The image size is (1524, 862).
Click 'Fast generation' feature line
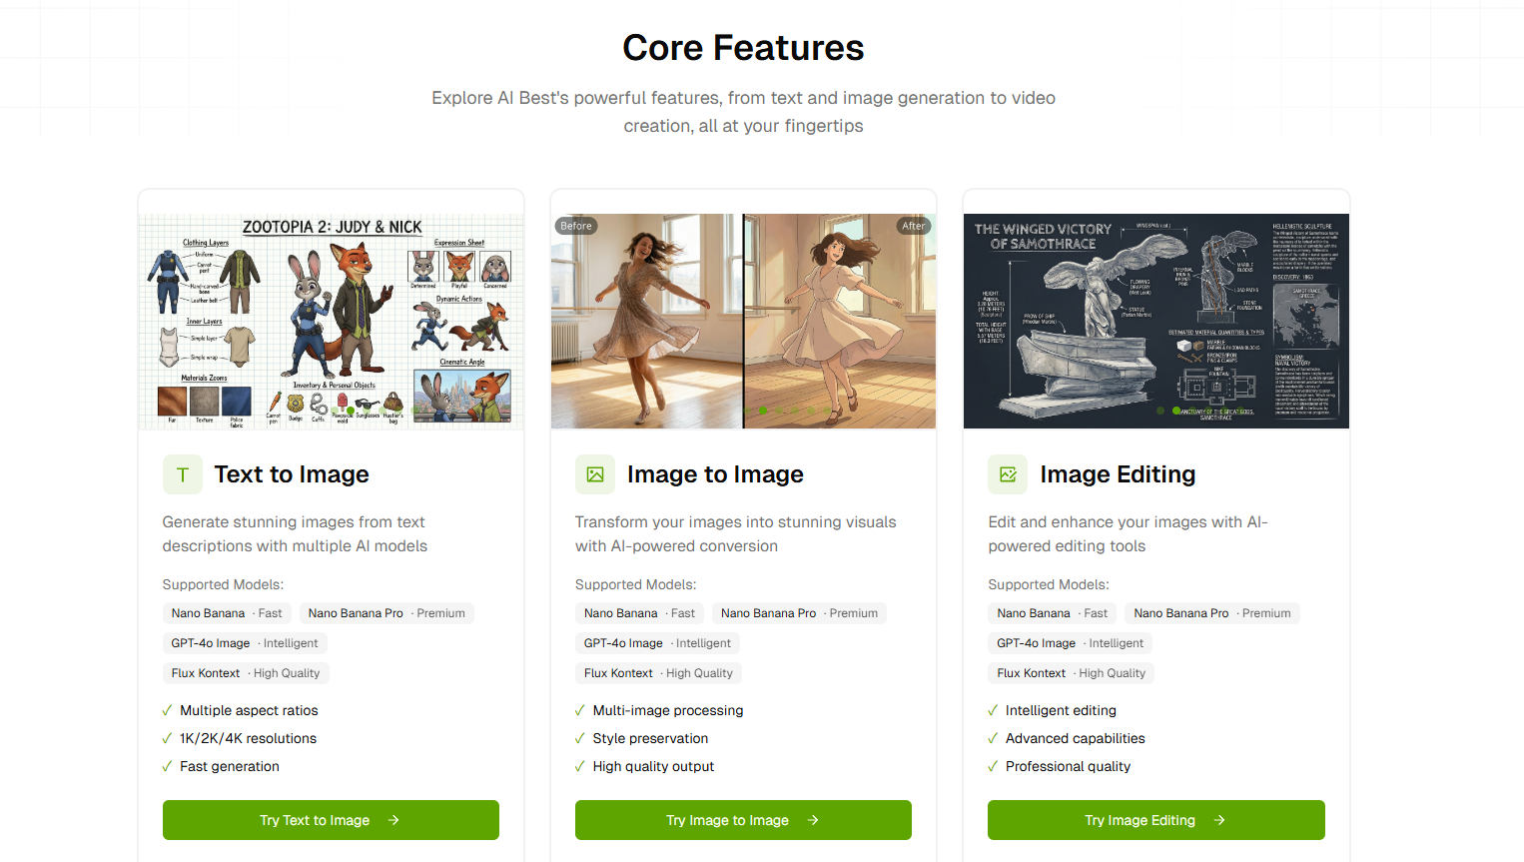(x=230, y=766)
